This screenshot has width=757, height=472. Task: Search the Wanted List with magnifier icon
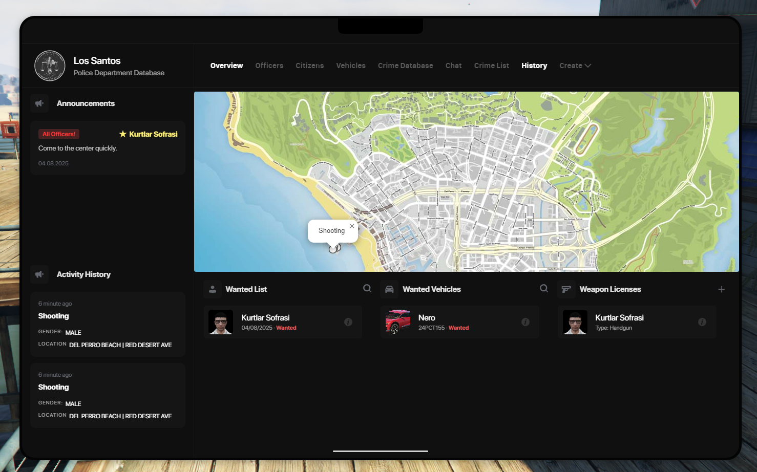367,289
